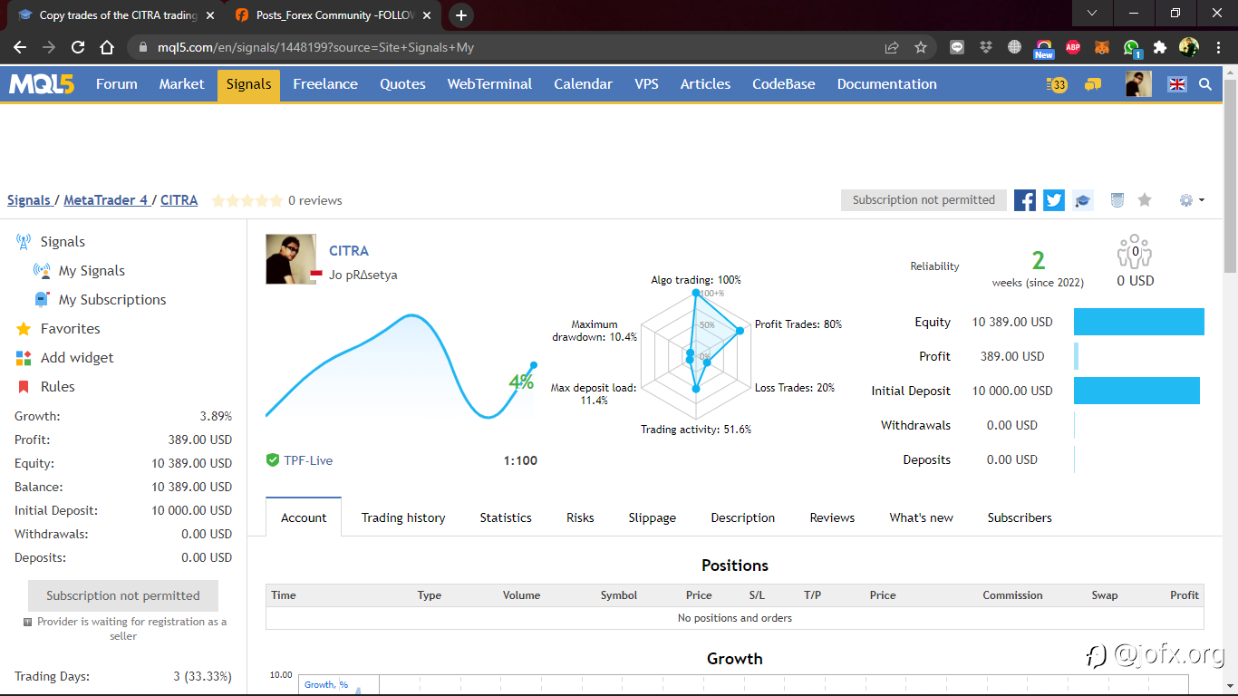Image resolution: width=1238 pixels, height=696 pixels.
Task: Click the My Subscriptions icon in sidebar
Action: (x=42, y=300)
